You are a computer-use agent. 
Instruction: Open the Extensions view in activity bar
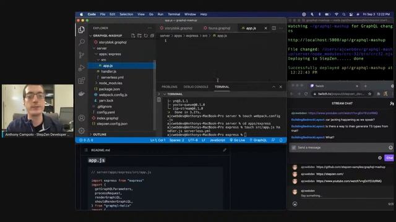(81, 81)
